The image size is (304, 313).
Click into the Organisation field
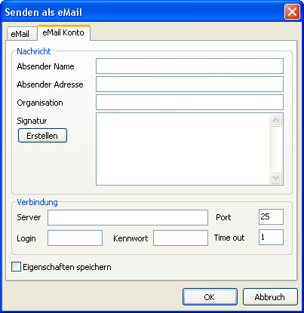click(189, 103)
